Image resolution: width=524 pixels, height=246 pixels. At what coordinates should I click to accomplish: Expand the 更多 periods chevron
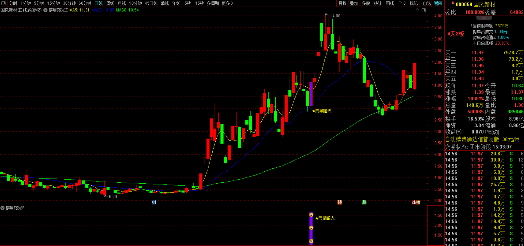point(232,3)
